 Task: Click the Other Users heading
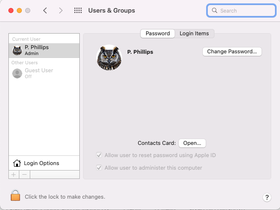(x=25, y=63)
